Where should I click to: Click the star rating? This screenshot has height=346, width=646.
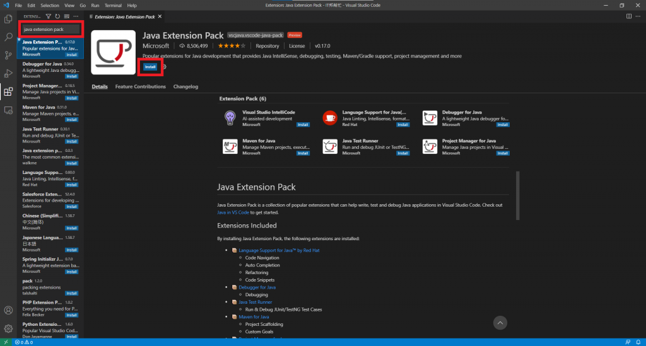(x=232, y=46)
